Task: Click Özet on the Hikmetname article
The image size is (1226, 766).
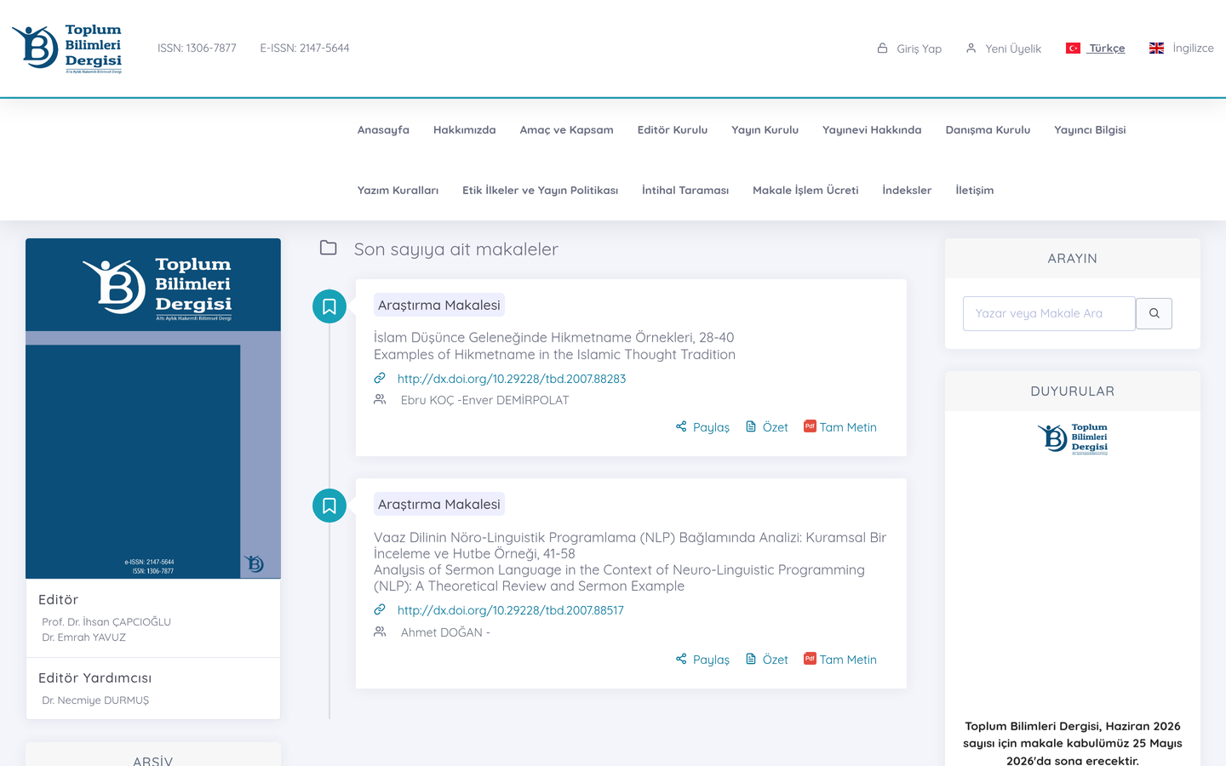Action: click(775, 427)
